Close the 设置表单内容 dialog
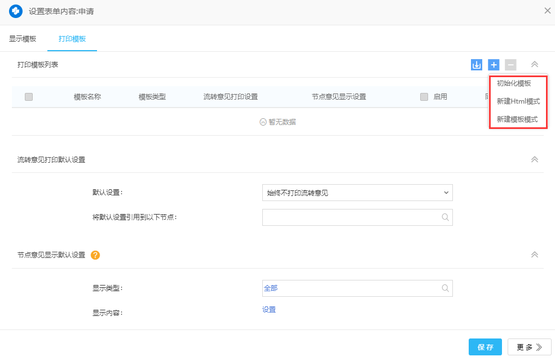Screen dimensions: 555x361 pyautogui.click(x=547, y=11)
